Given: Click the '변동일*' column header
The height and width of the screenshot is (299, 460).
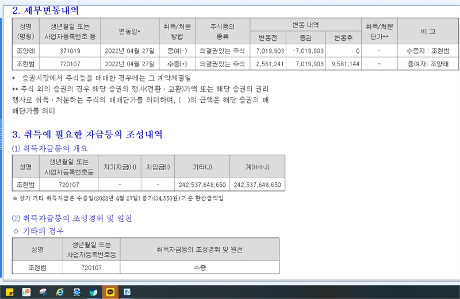Looking at the screenshot, I should tap(129, 32).
